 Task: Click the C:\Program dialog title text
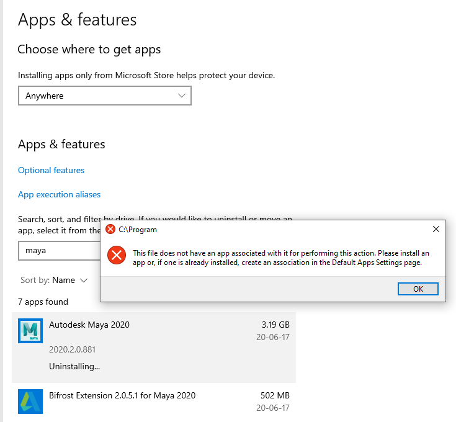click(138, 230)
